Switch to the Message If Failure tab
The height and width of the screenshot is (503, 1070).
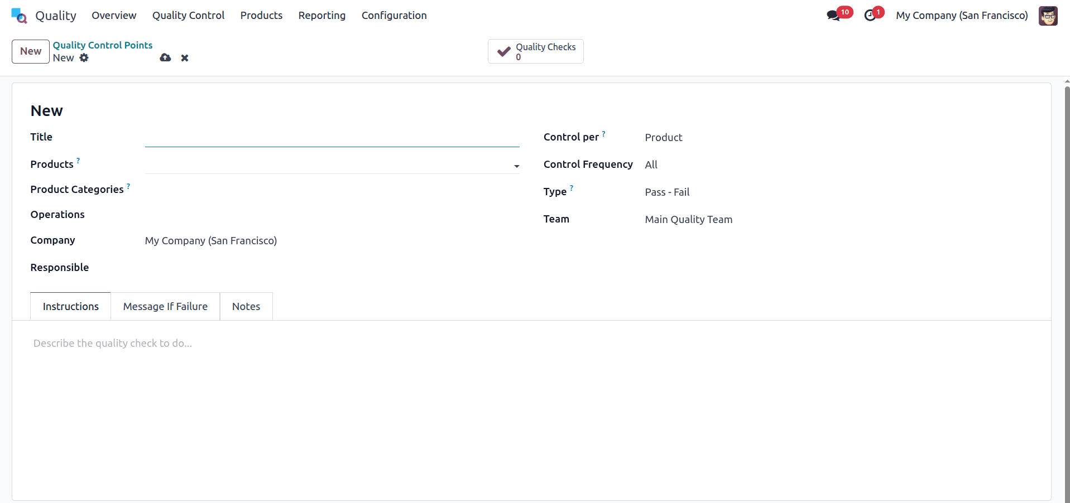(x=165, y=306)
